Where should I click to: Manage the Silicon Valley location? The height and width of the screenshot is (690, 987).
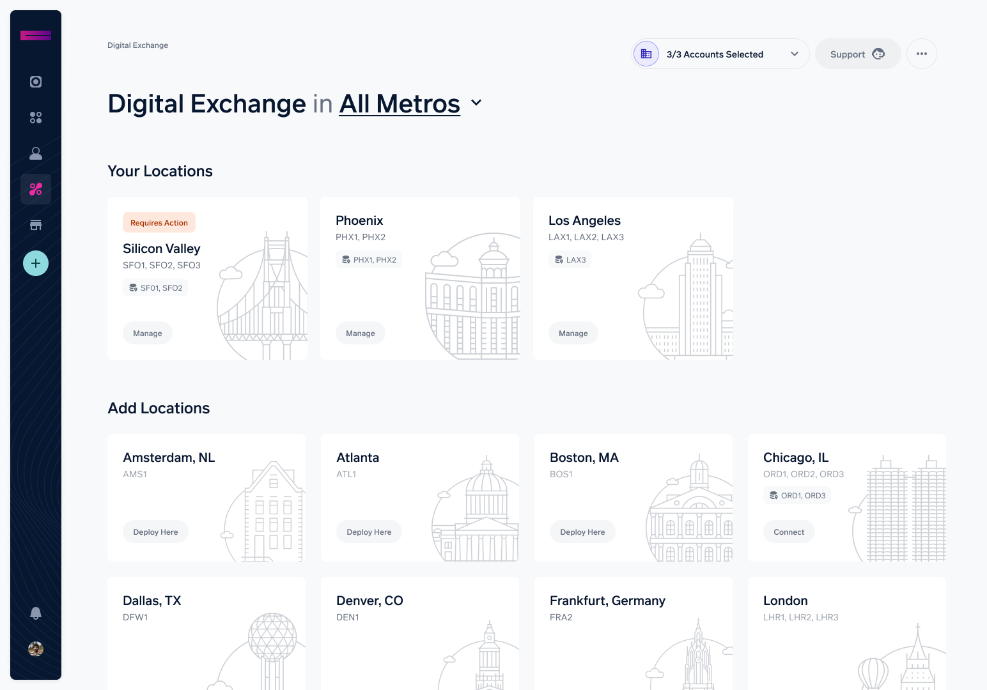[x=148, y=333]
